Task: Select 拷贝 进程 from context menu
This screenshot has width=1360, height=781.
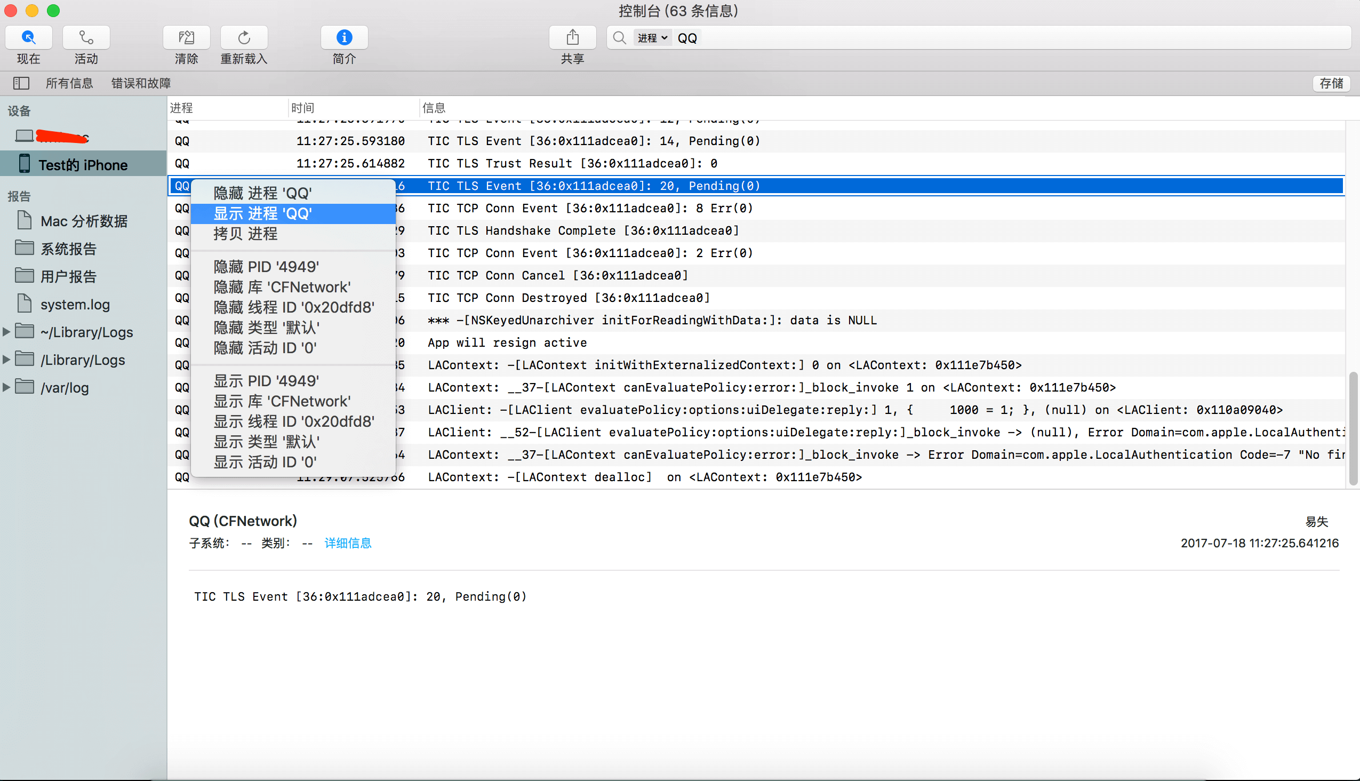Action: pos(245,234)
